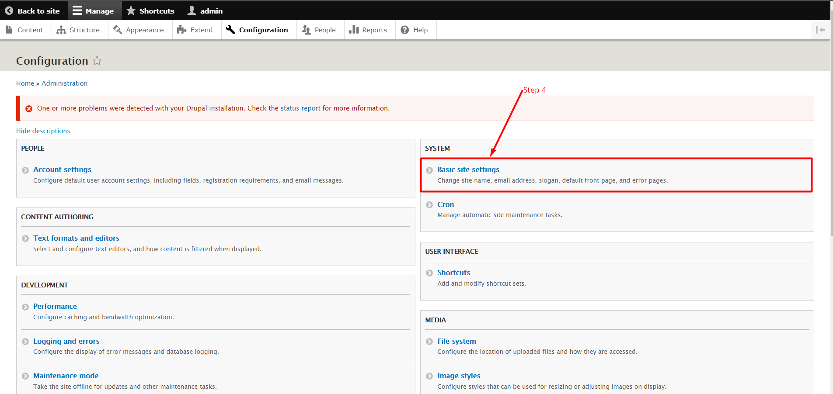The width and height of the screenshot is (833, 394).
Task: Click the arrow icon beside the User Interface Shortcuts link
Action: 429,273
